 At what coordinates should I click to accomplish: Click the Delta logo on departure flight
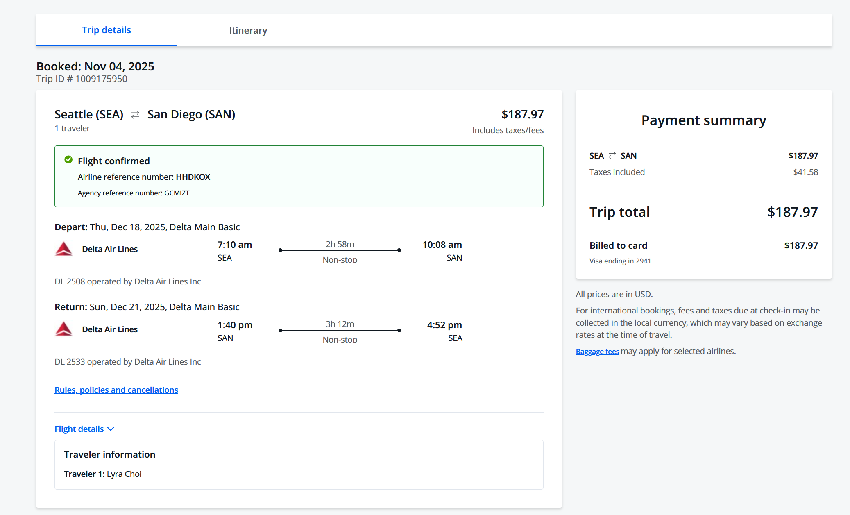click(63, 249)
